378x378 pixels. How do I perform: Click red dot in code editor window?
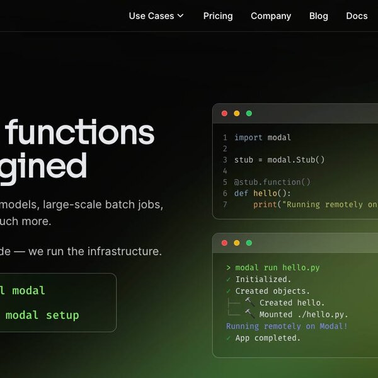click(x=224, y=113)
